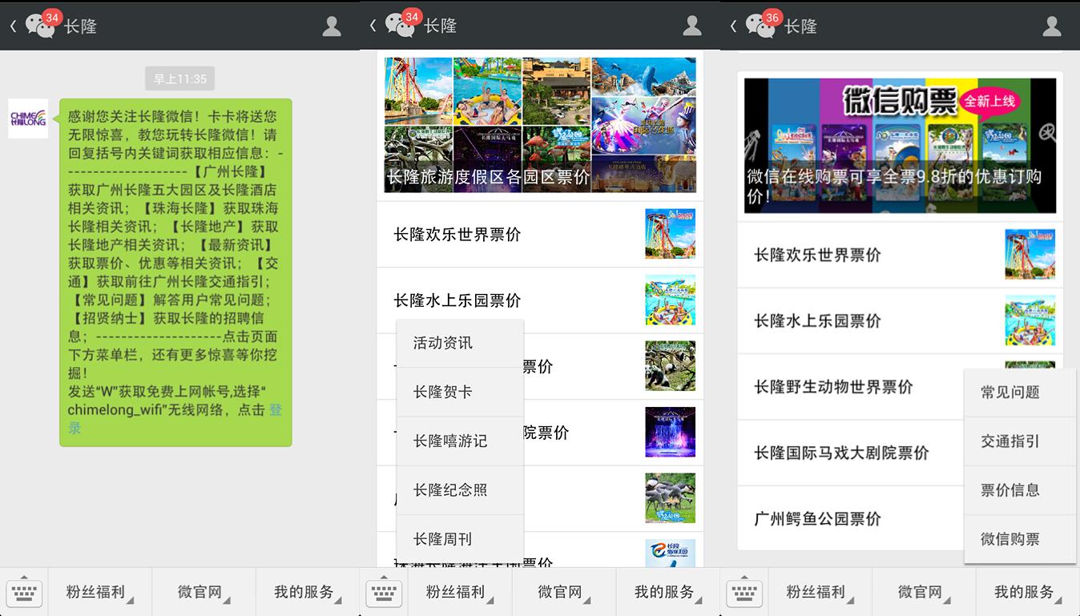Expand 微官网 menu on the welcome message screen
Viewport: 1080px width, 616px height.
[204, 592]
